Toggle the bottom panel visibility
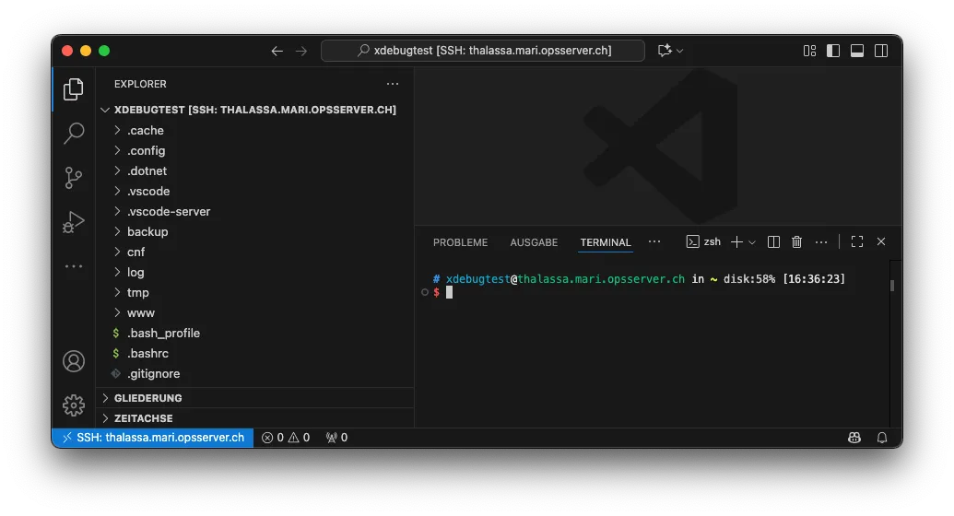Viewport: 954px width, 516px height. coord(857,51)
